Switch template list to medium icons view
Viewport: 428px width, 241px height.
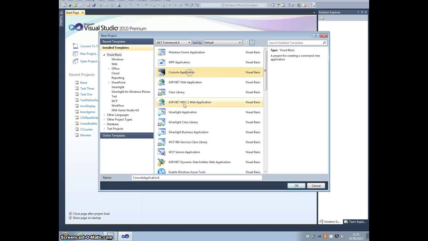[252, 43]
